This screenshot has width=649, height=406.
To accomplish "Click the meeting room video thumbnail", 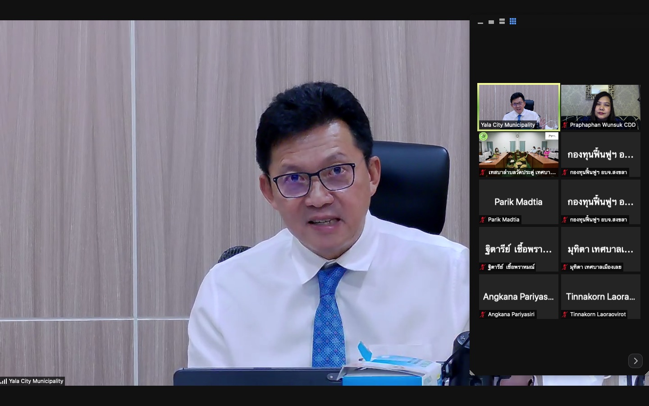I will [519, 153].
